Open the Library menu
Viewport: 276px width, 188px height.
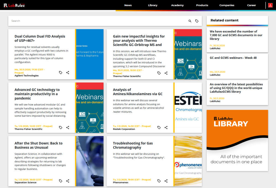point(153,5)
